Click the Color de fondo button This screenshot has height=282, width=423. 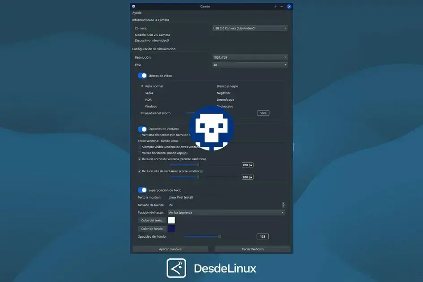point(152,229)
